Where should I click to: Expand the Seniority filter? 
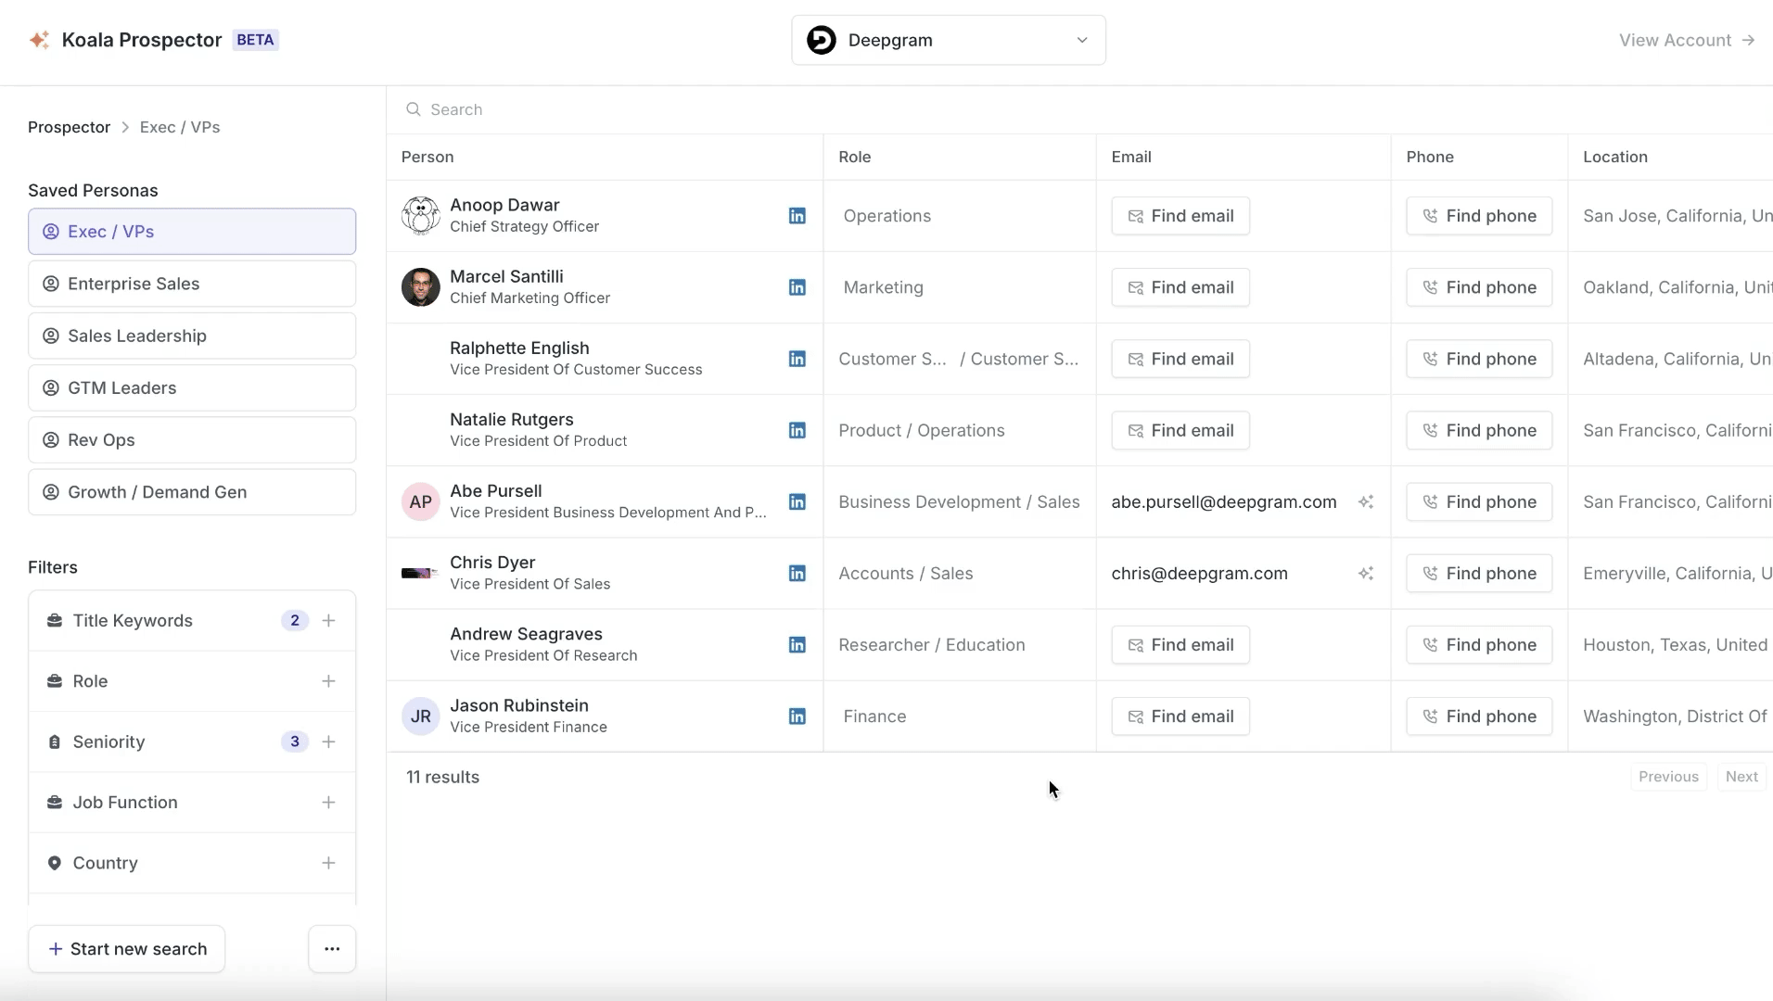pyautogui.click(x=192, y=741)
